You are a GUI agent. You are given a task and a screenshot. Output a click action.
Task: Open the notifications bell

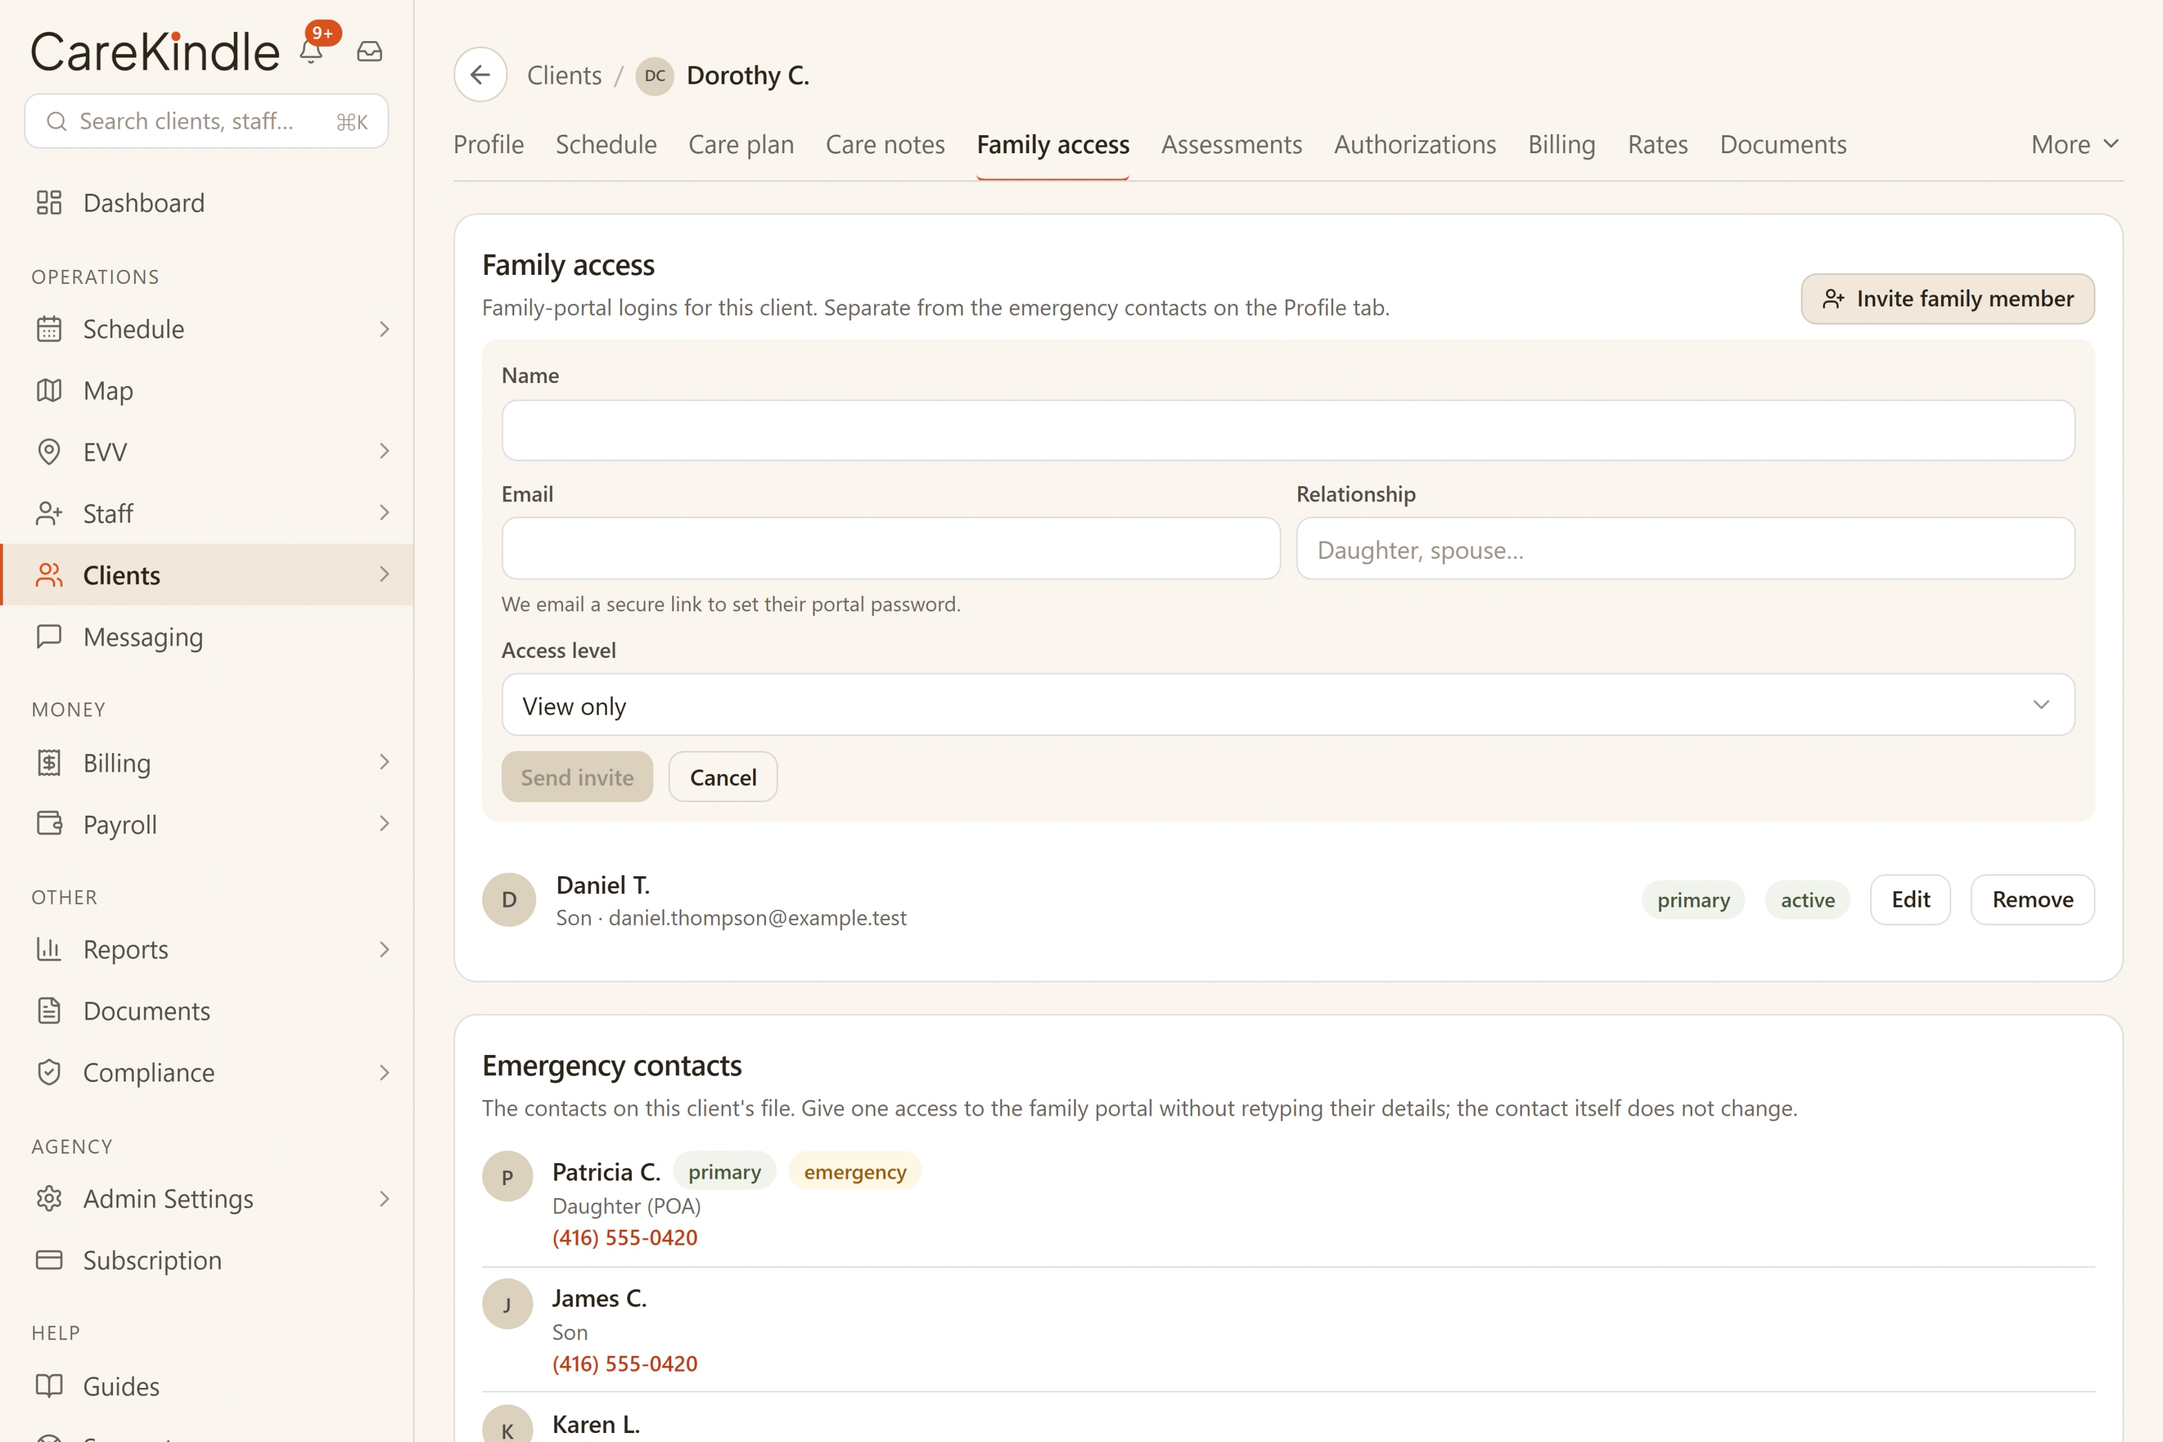coord(311,51)
